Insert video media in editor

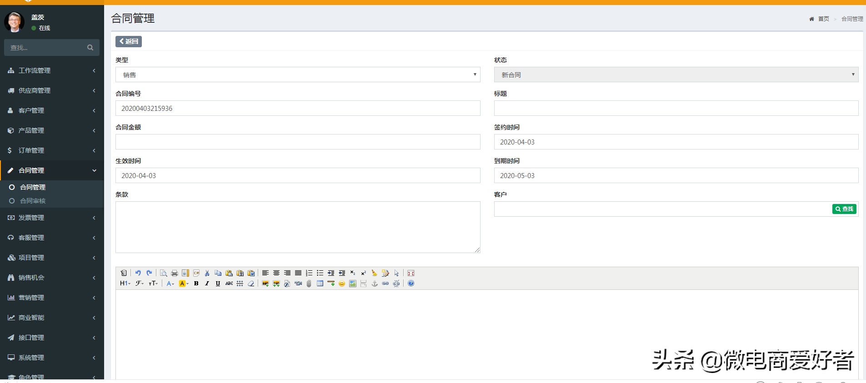298,284
